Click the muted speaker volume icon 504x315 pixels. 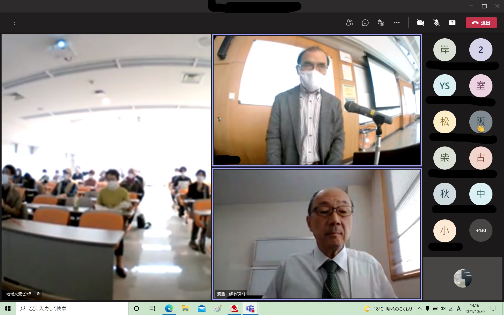tap(443, 309)
